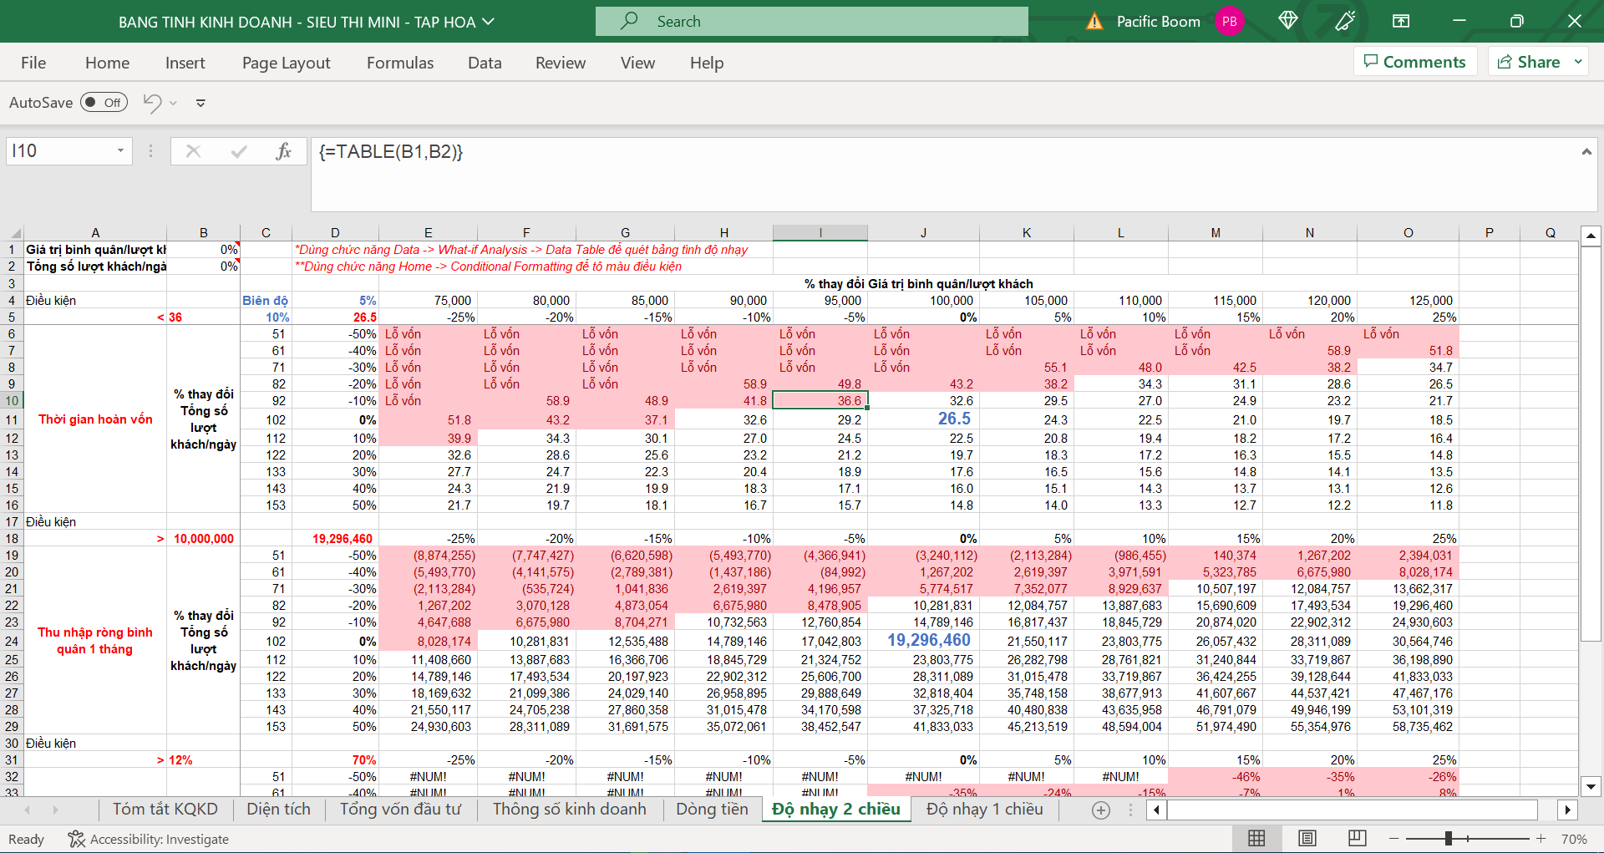Expand the formula bar chevron
This screenshot has width=1604, height=853.
pyautogui.click(x=1586, y=151)
